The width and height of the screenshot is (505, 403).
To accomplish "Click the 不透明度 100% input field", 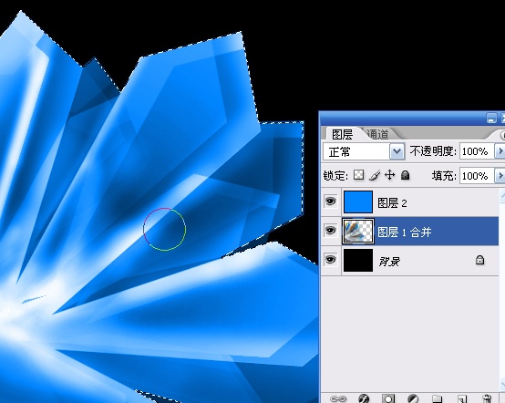I will click(477, 151).
